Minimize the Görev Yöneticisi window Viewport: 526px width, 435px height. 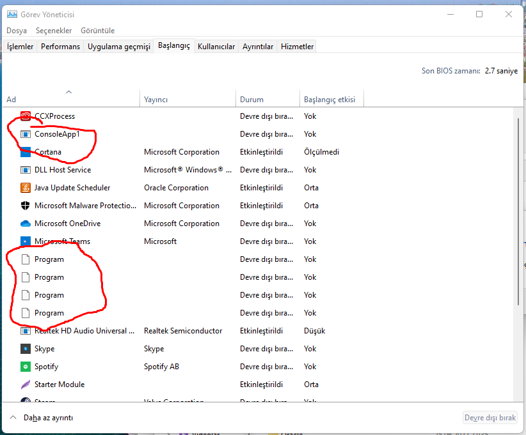450,15
